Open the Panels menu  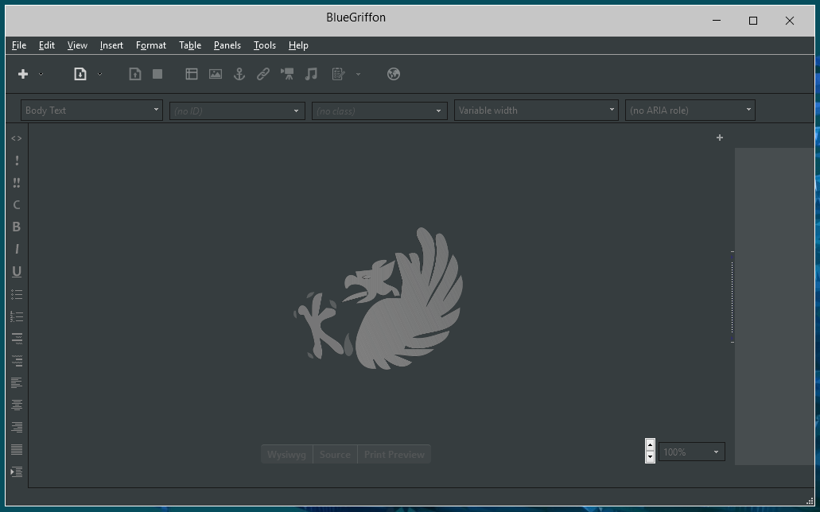tap(227, 45)
